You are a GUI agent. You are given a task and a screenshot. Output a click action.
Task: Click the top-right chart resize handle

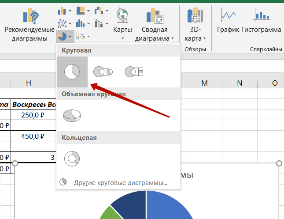click(279, 163)
